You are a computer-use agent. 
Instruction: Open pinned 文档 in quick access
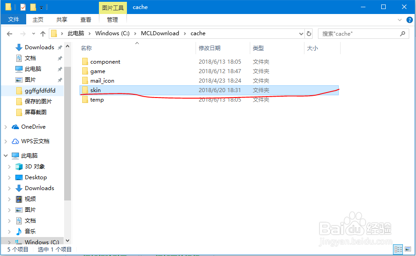30,58
